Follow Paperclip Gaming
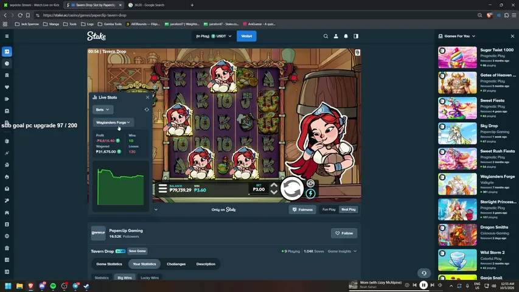The image size is (519, 292). point(344,233)
